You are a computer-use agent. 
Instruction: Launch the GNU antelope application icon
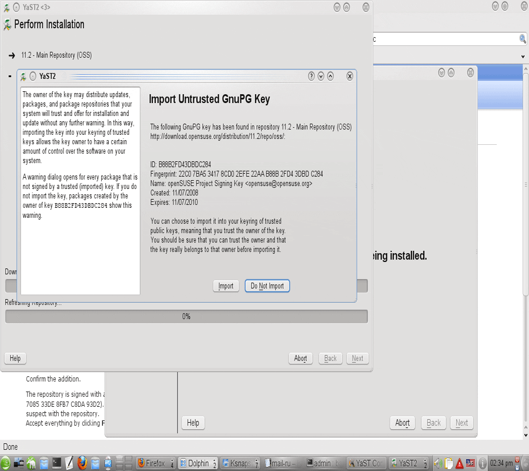pyautogui.click(x=31, y=463)
